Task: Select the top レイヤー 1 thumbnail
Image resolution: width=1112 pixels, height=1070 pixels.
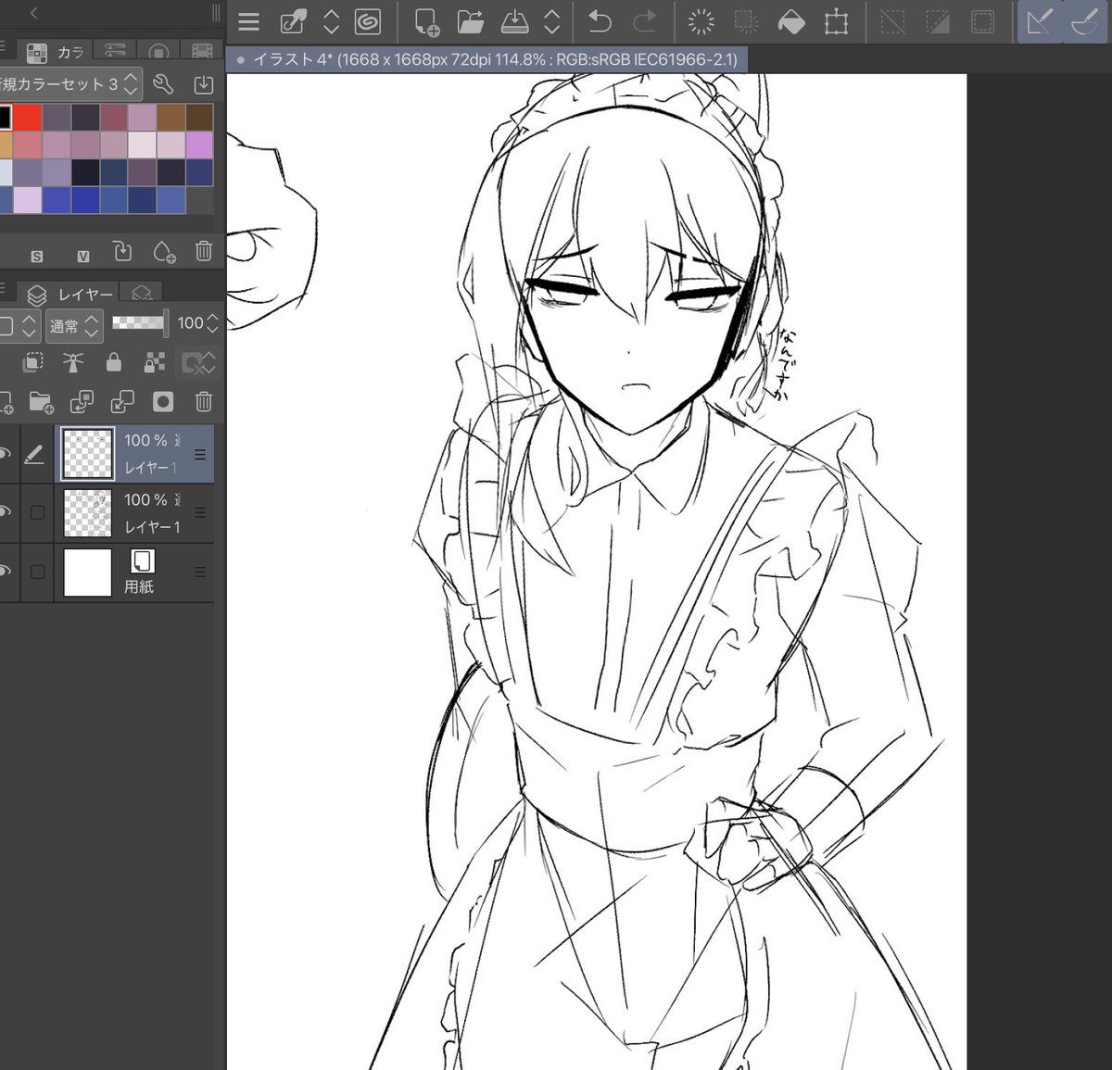Action: (87, 454)
